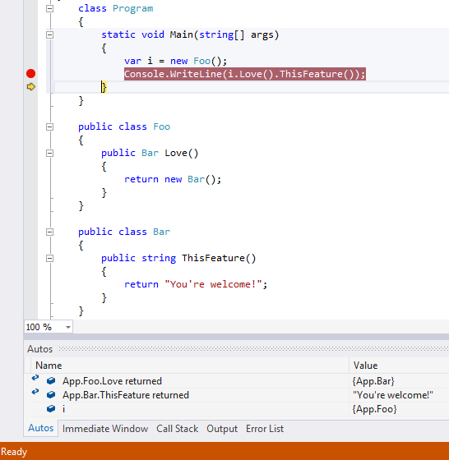The image size is (449, 460).
Task: Switch to the Call Stack tab
Action: (x=178, y=429)
